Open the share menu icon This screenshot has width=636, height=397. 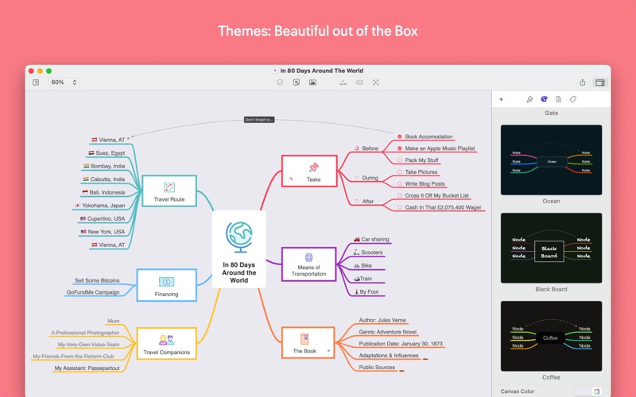(582, 83)
